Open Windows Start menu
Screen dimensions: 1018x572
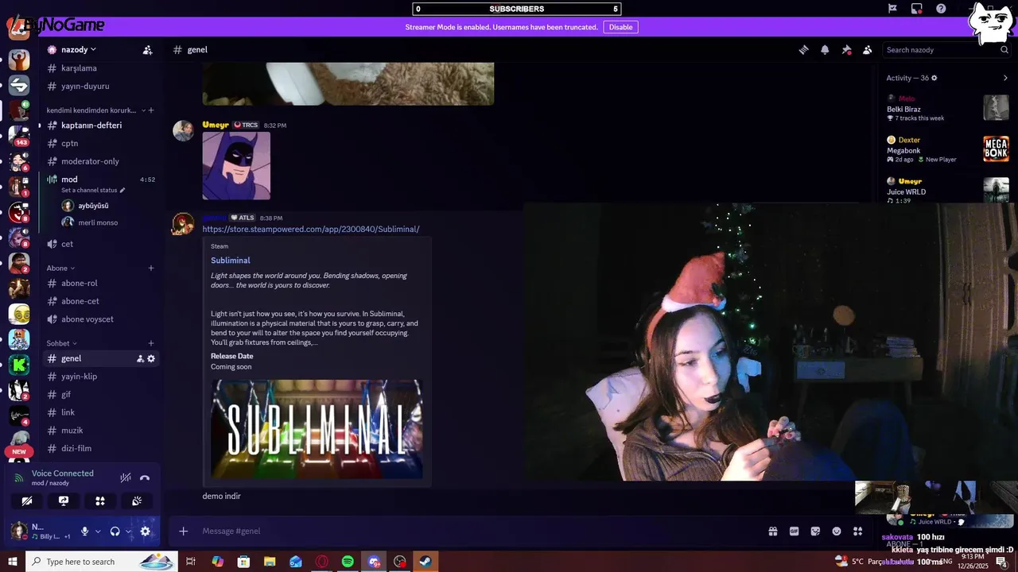pos(13,562)
